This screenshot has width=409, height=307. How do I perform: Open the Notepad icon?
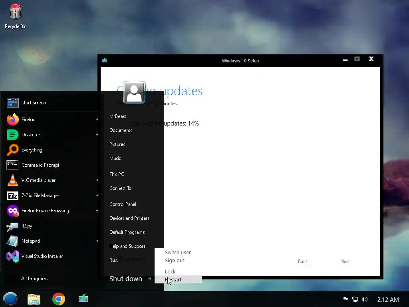click(12, 241)
